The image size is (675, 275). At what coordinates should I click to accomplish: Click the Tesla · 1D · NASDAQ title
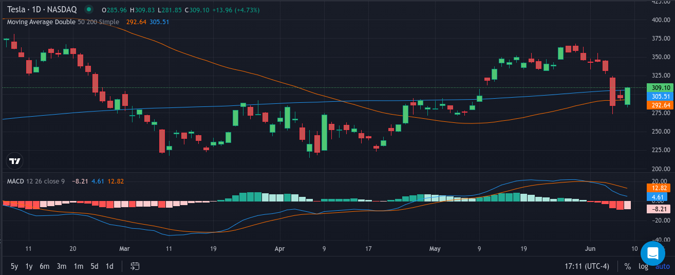point(42,9)
